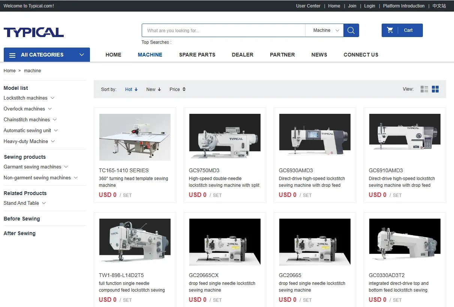Click the magnifying glass search button
This screenshot has height=307, width=454.
(x=351, y=30)
